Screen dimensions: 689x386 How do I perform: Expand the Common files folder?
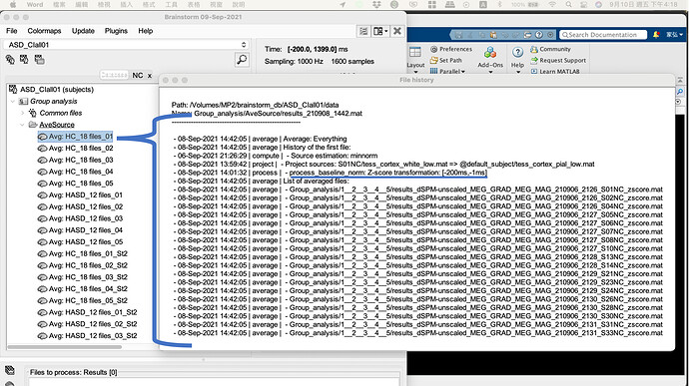click(22, 113)
